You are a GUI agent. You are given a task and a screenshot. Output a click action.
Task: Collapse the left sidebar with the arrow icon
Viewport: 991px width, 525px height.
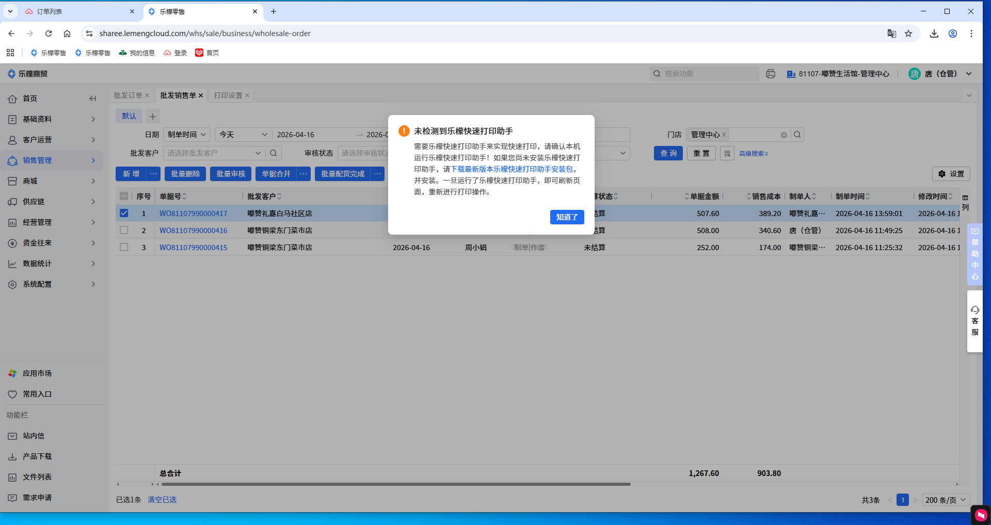pos(93,99)
